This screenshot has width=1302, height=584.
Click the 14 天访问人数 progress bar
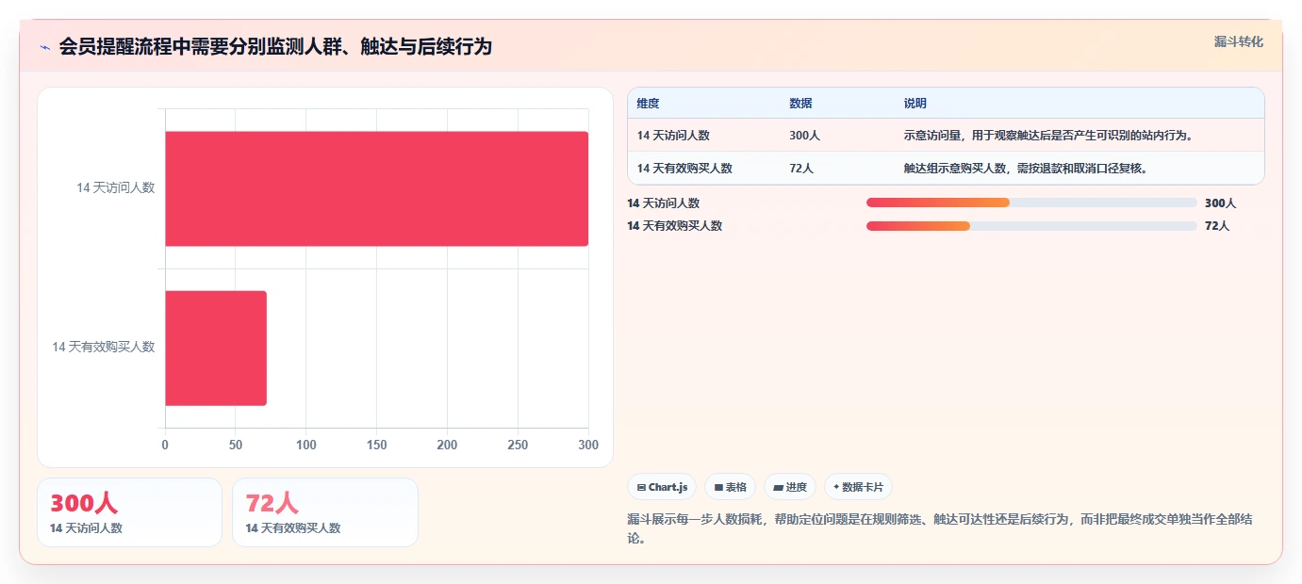pos(1031,203)
